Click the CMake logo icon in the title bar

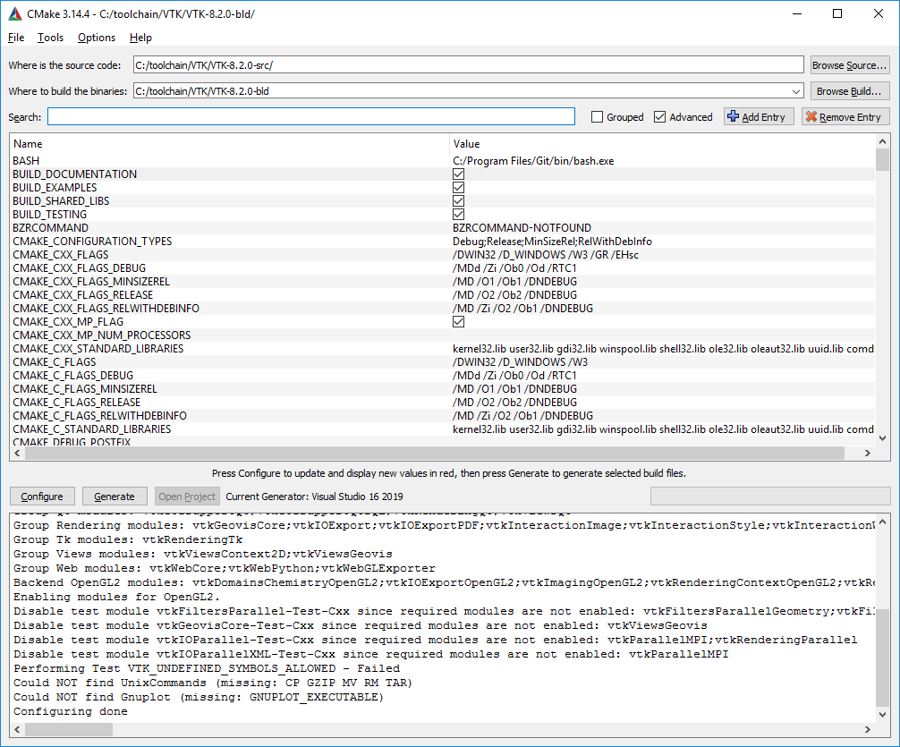pyautogui.click(x=15, y=13)
